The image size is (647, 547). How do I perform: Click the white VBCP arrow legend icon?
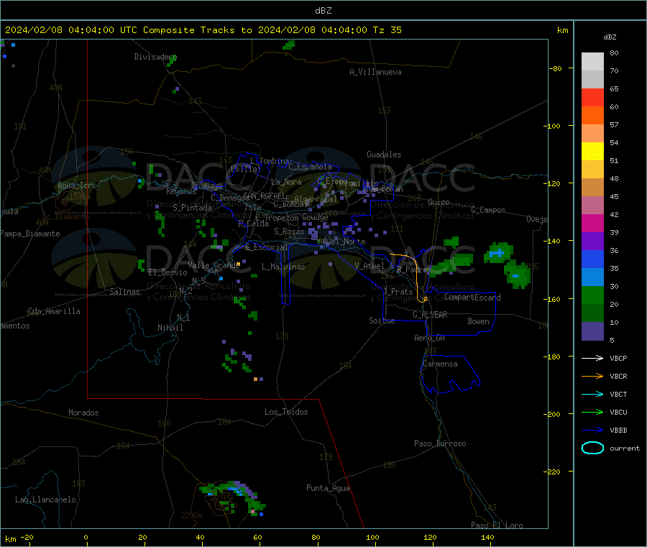click(592, 358)
